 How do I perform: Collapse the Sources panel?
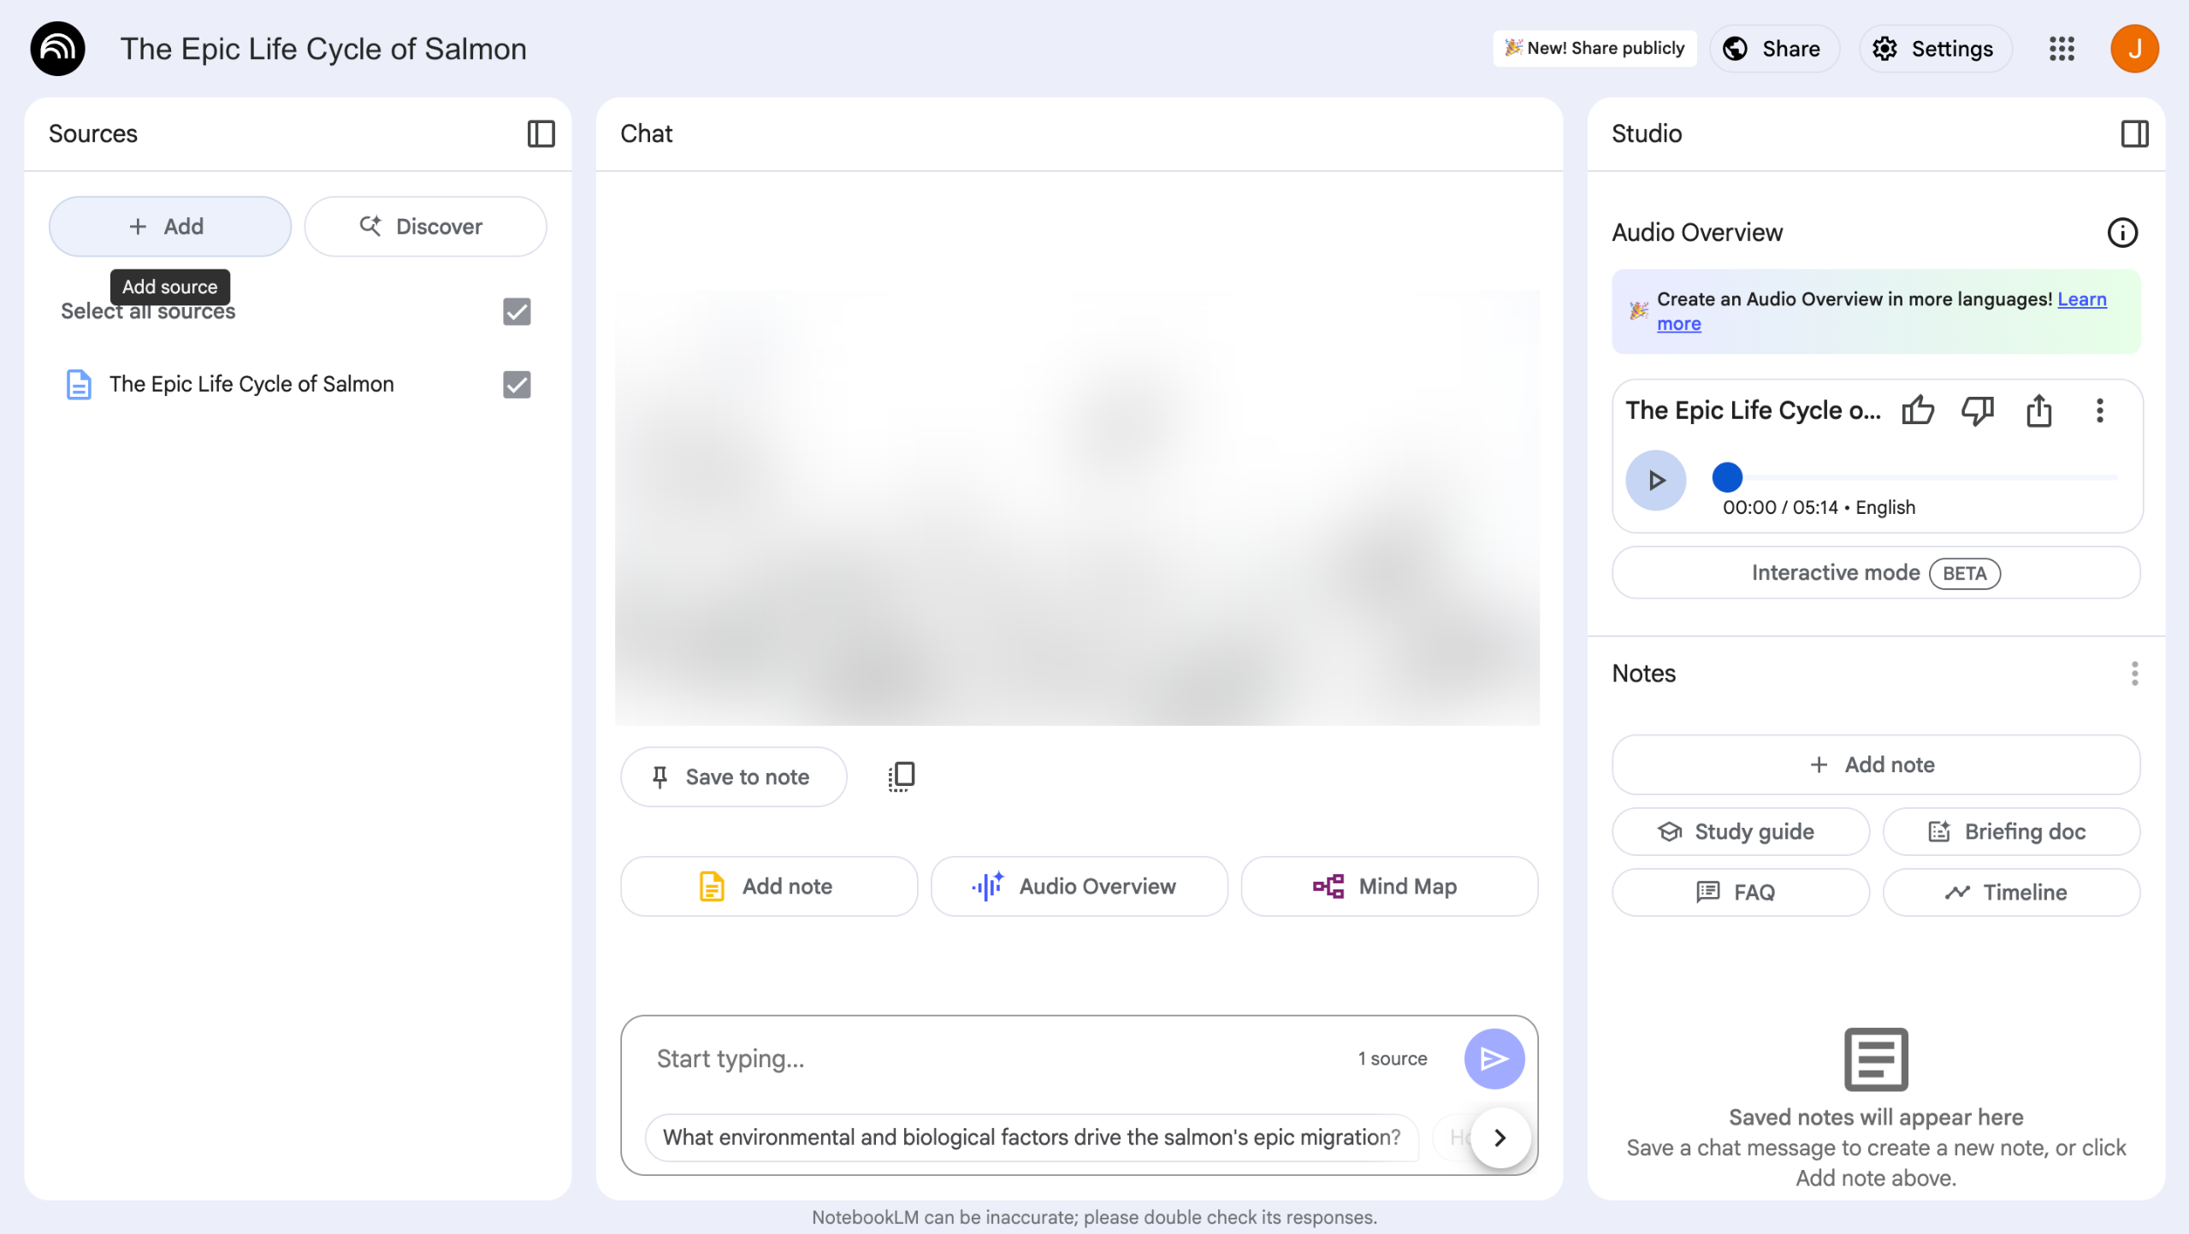[x=541, y=133]
